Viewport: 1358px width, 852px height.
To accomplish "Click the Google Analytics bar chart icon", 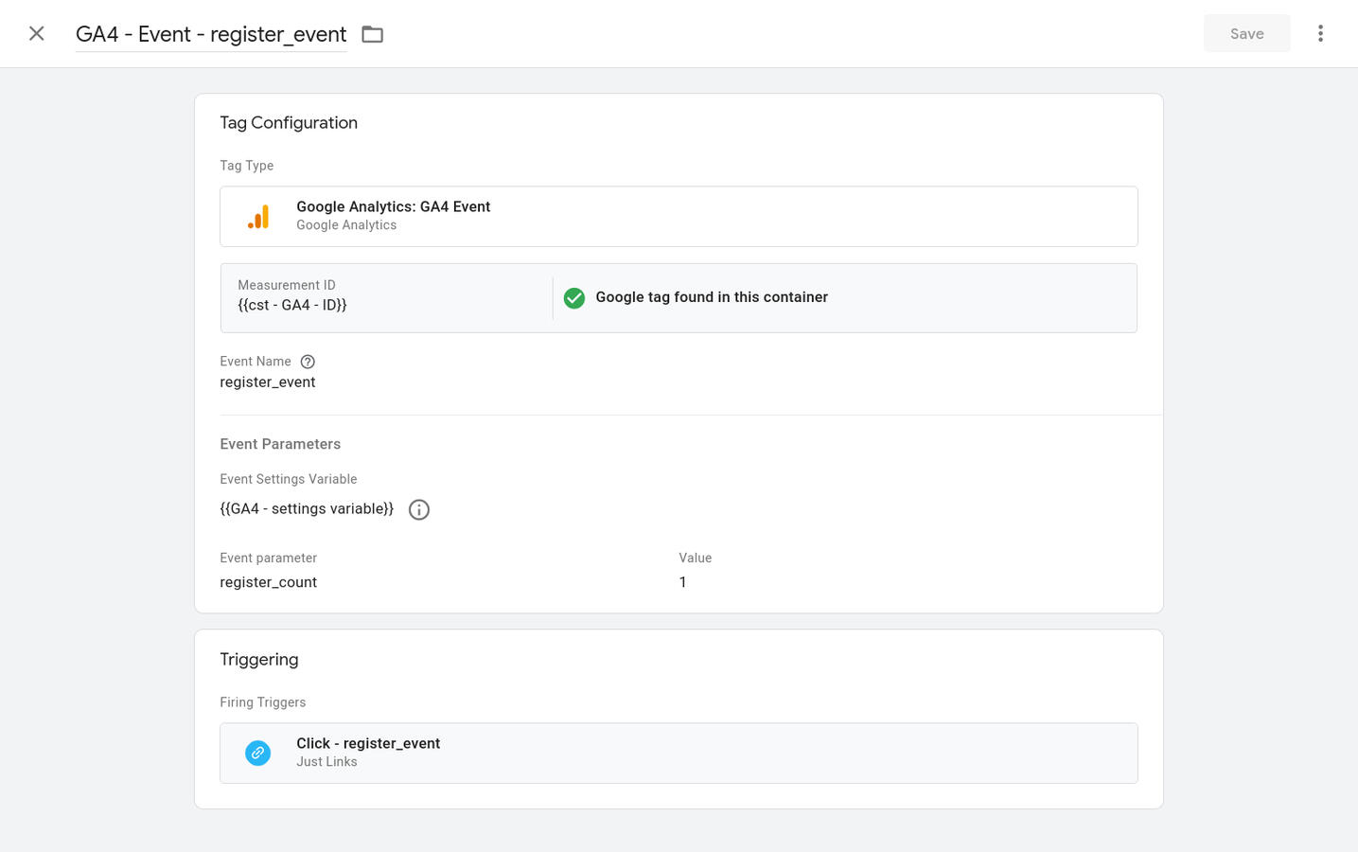I will (x=258, y=217).
